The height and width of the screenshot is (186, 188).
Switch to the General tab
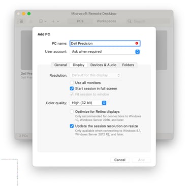[x=60, y=65]
